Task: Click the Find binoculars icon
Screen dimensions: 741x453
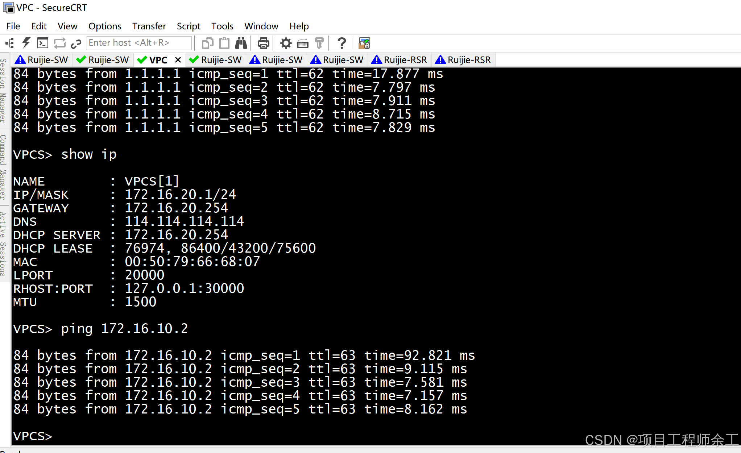Action: (x=241, y=43)
